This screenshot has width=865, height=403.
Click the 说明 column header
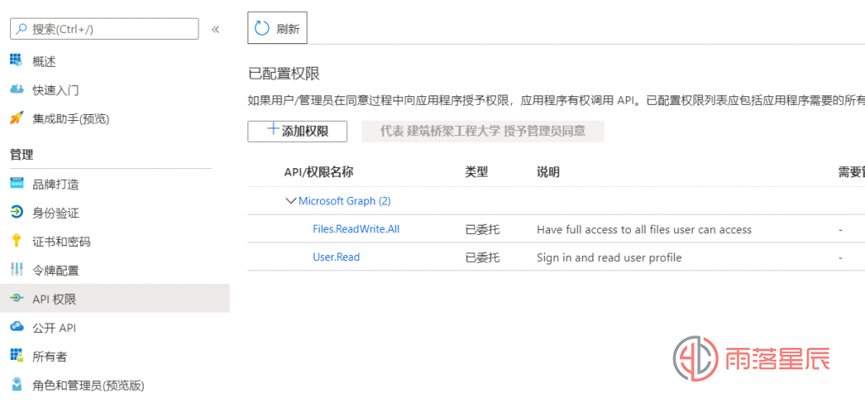547,172
